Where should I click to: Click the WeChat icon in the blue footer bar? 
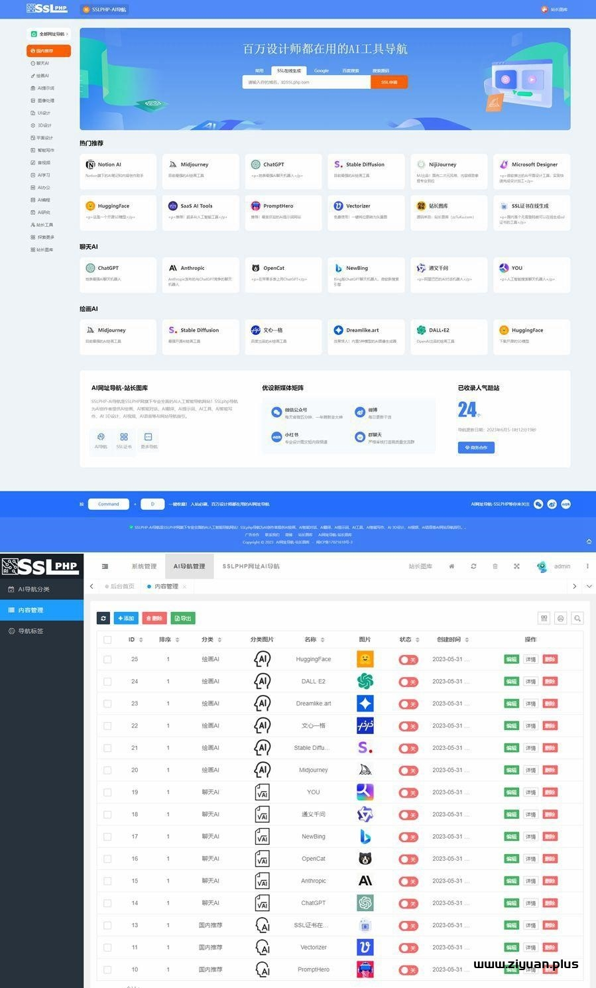pyautogui.click(x=538, y=504)
